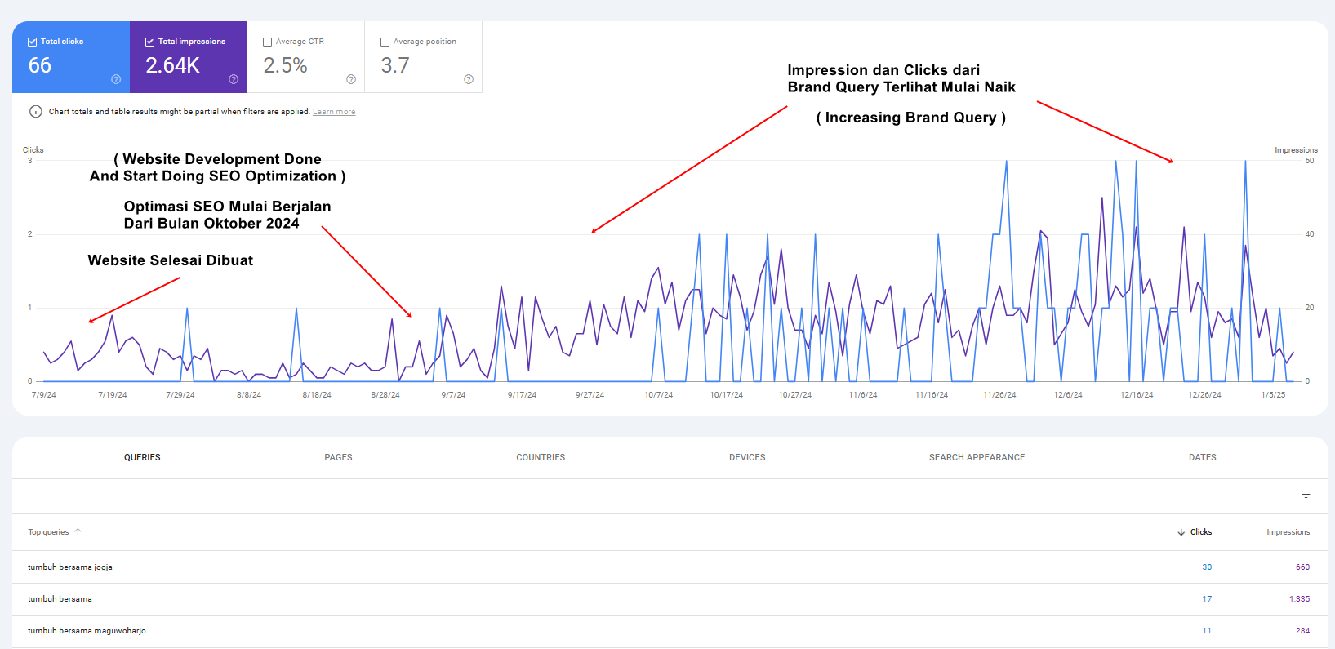1335x649 pixels.
Task: Open help icon on Total impressions card
Action: (234, 79)
